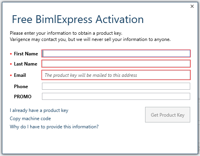Image resolution: width=200 pixels, height=156 pixels.
Task: Click the 'Copy machine code' link
Action: pyautogui.click(x=30, y=119)
